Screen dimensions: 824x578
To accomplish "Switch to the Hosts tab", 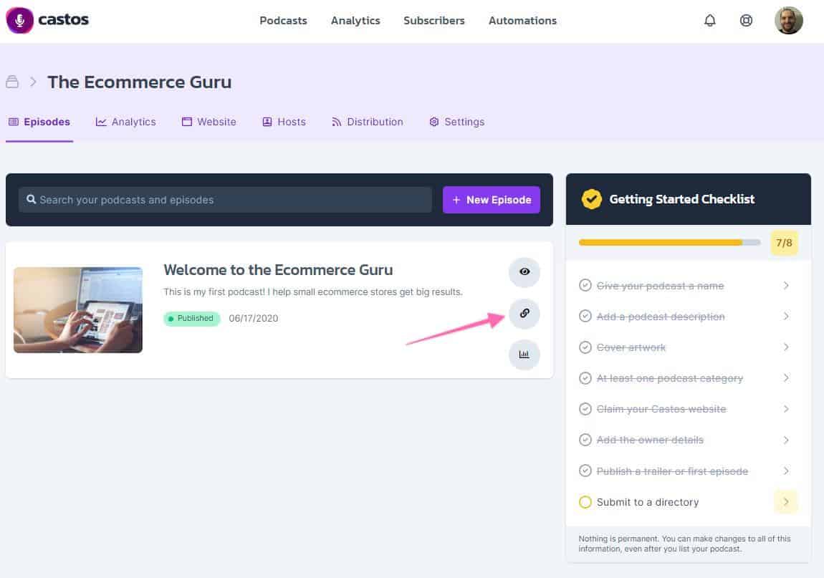I will (x=284, y=122).
